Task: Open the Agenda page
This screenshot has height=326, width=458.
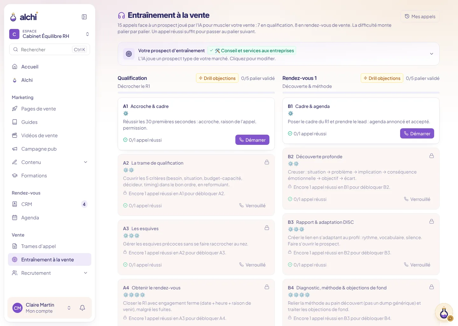Action: [x=50, y=218]
